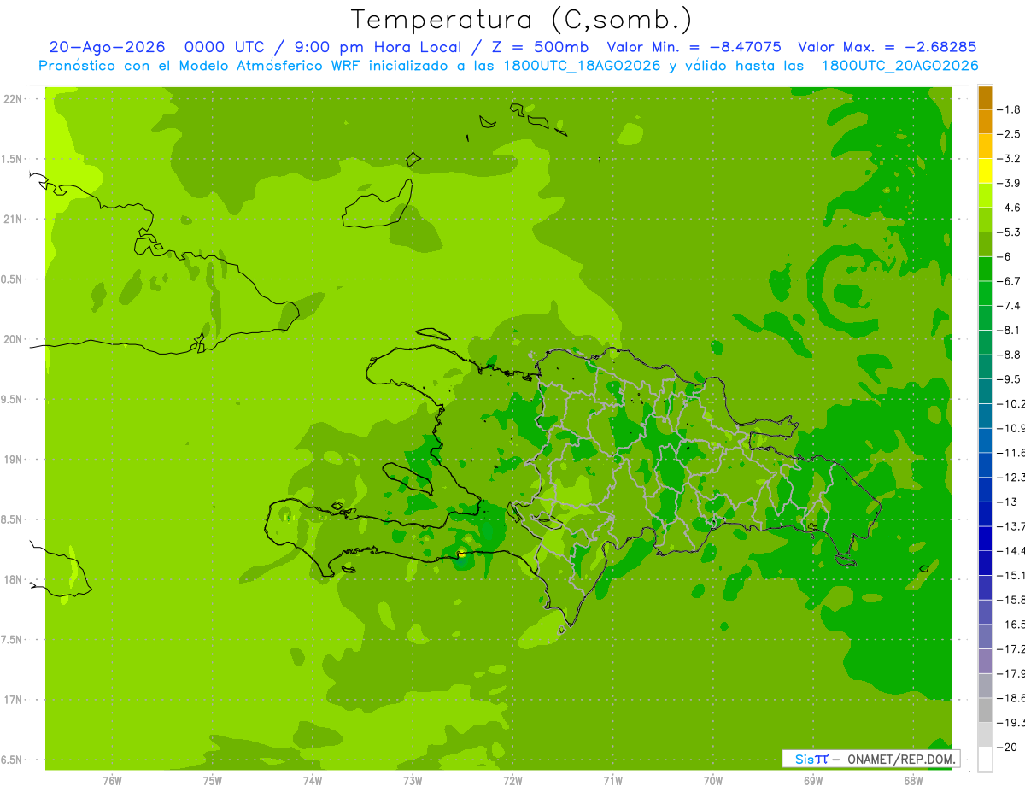
Task: Pick the dark orange swatch above -1.8
Action: pos(985,97)
